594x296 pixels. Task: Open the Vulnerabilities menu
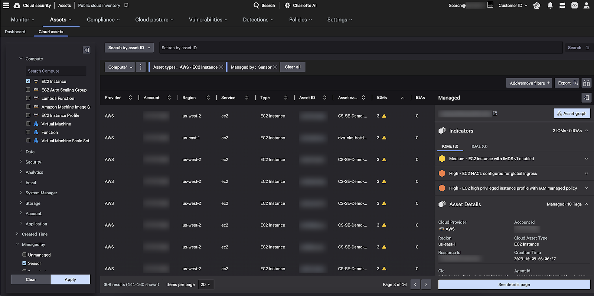tap(208, 20)
